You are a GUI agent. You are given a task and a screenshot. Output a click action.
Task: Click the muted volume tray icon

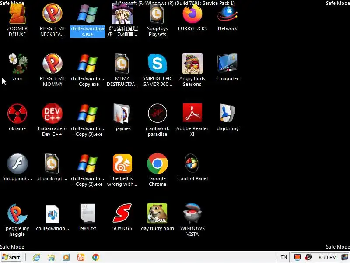[x=308, y=257]
